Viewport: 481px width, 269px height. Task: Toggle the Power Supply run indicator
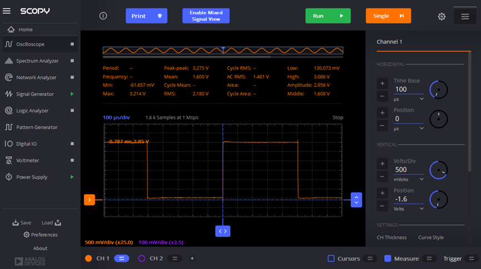click(x=72, y=177)
